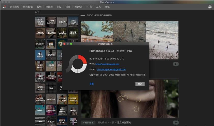The height and width of the screenshot is (126, 214).
Task: Open the 裁切 tab
Action: click(39, 7)
